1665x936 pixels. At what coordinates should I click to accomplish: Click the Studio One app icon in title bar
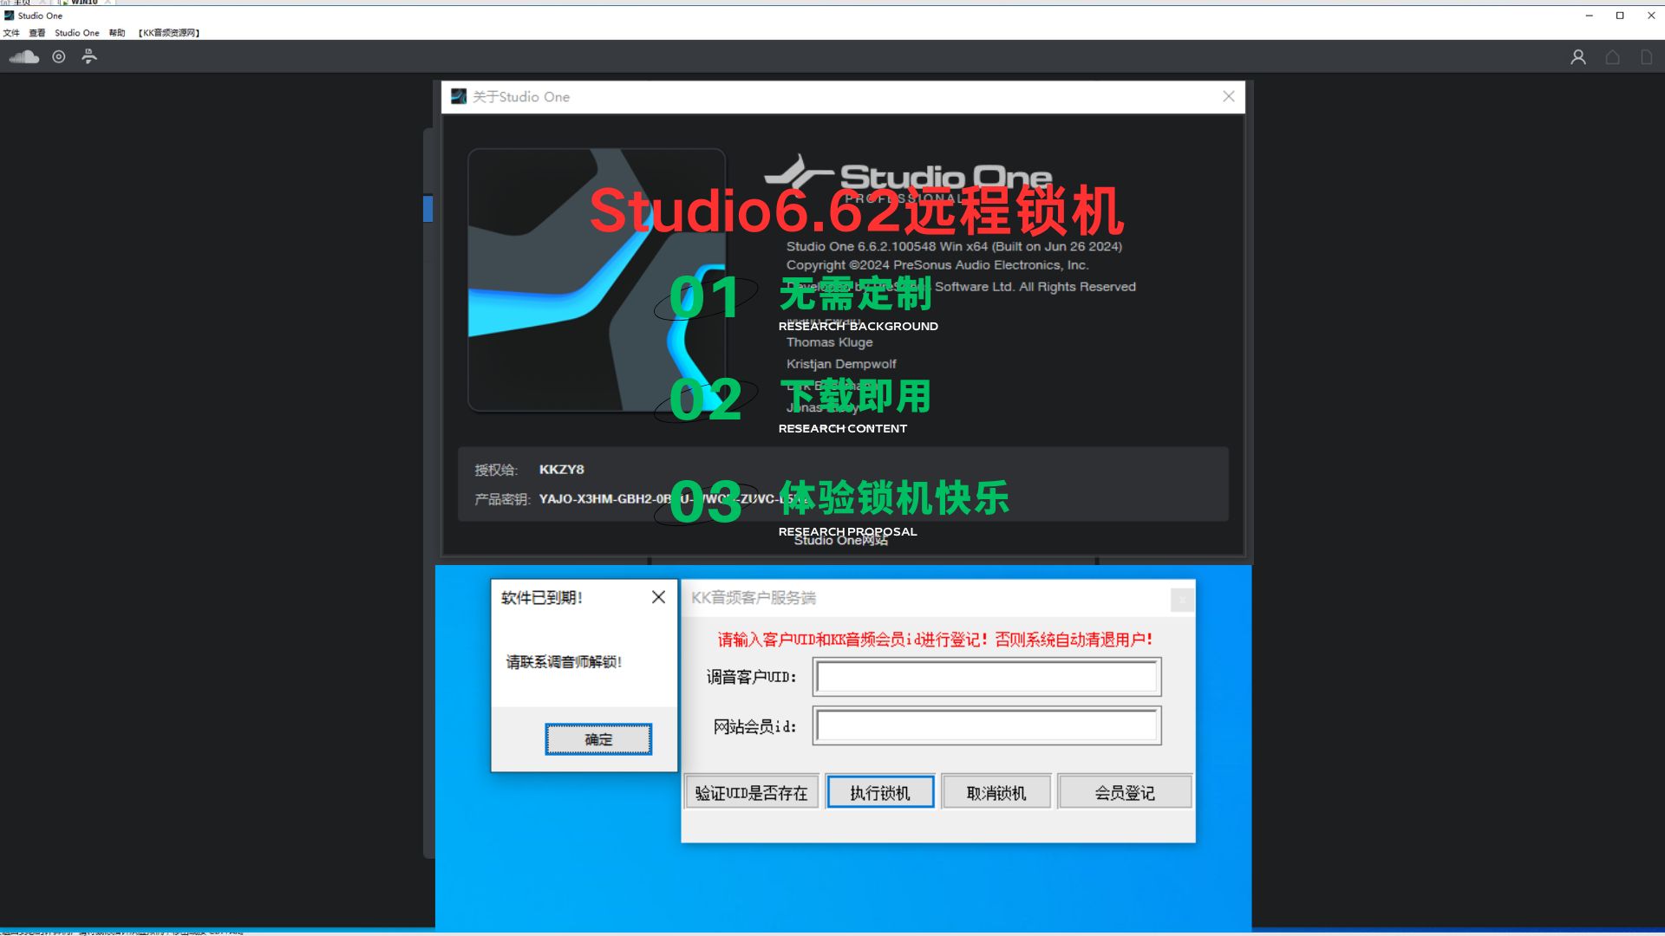point(9,16)
